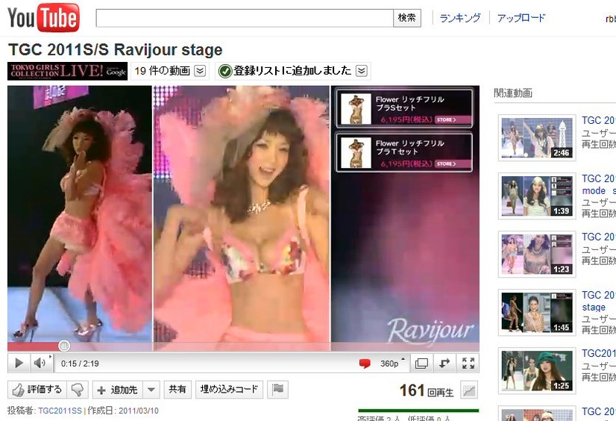Click the 埋め込みコード embed button

pos(229,390)
